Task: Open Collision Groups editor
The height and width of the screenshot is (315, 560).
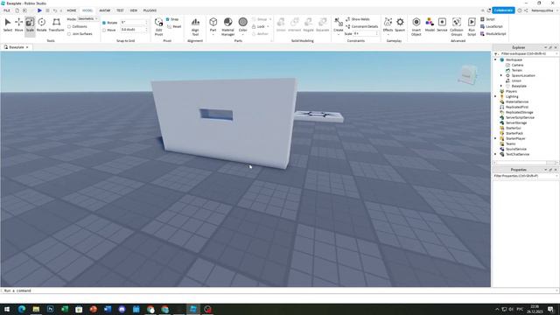Action: [457, 26]
